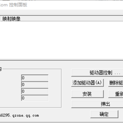
Task: Click the second 0 value field
Action: pos(35,84)
